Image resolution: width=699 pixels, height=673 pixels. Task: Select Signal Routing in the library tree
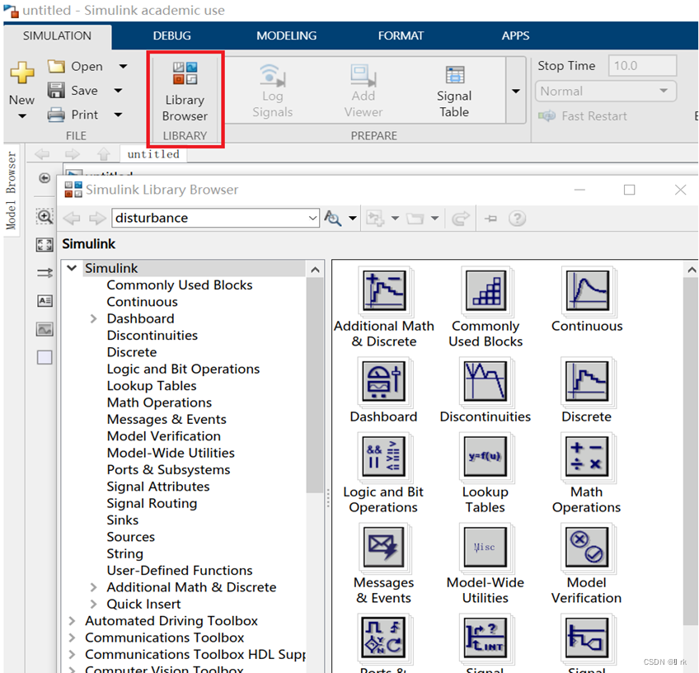(x=152, y=503)
